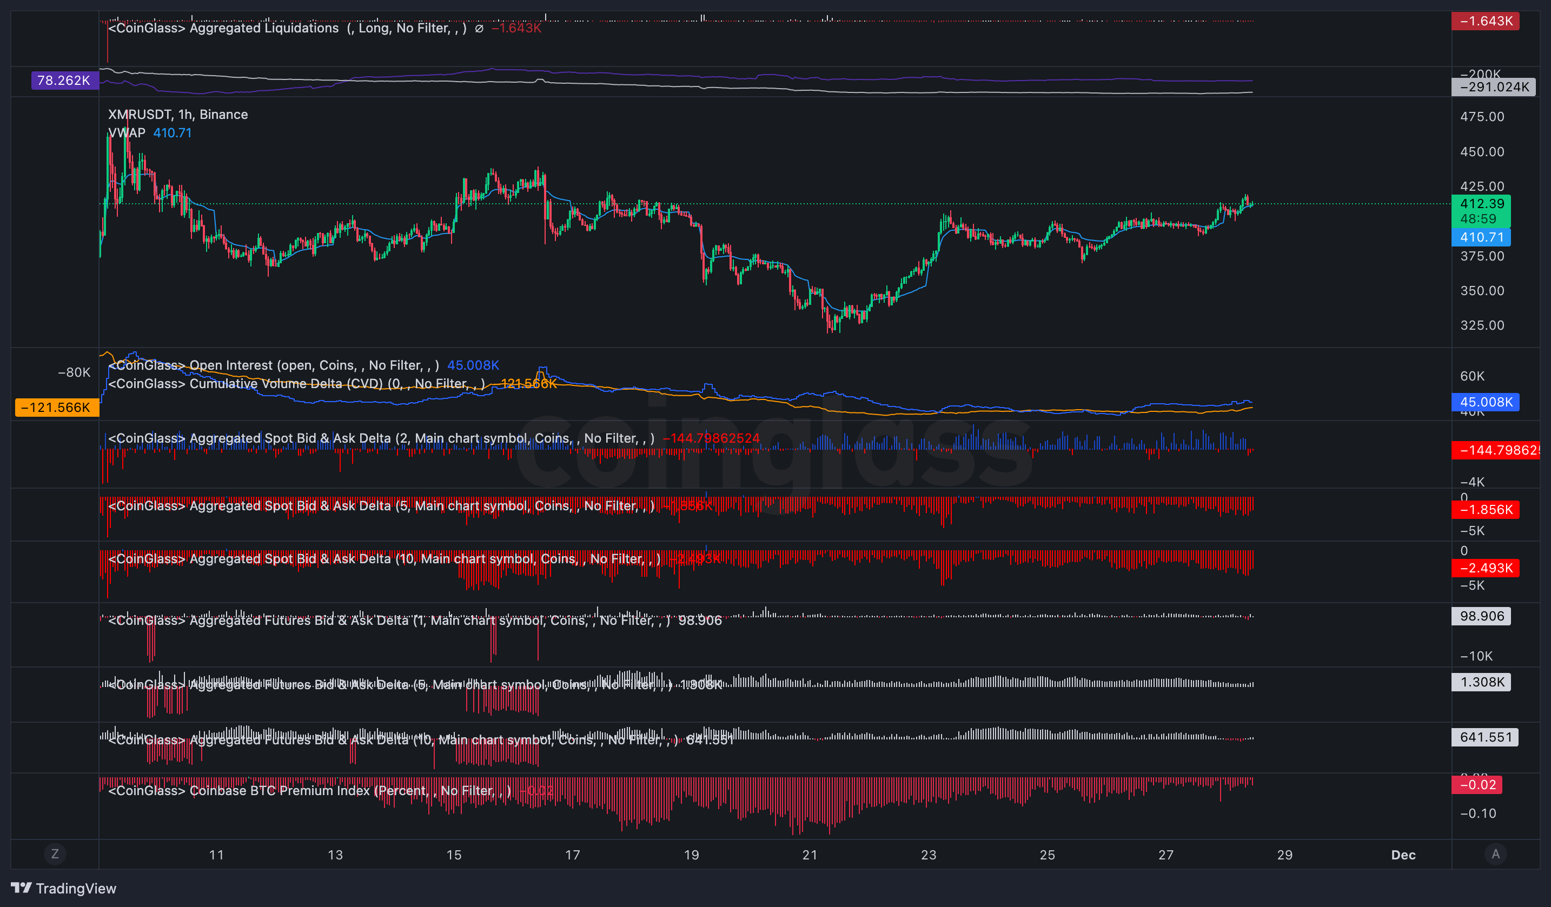Click the orange -121.566K CVD value tag
Screen dimensions: 1551x907
[x=57, y=408]
